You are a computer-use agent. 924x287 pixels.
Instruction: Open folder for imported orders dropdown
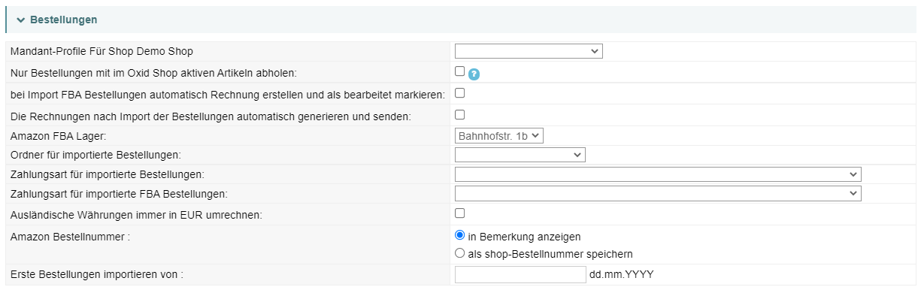520,155
